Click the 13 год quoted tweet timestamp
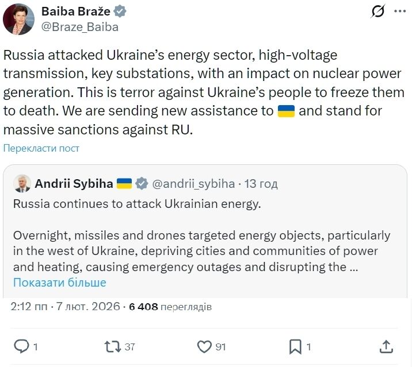412x367 pixels. tap(261, 184)
